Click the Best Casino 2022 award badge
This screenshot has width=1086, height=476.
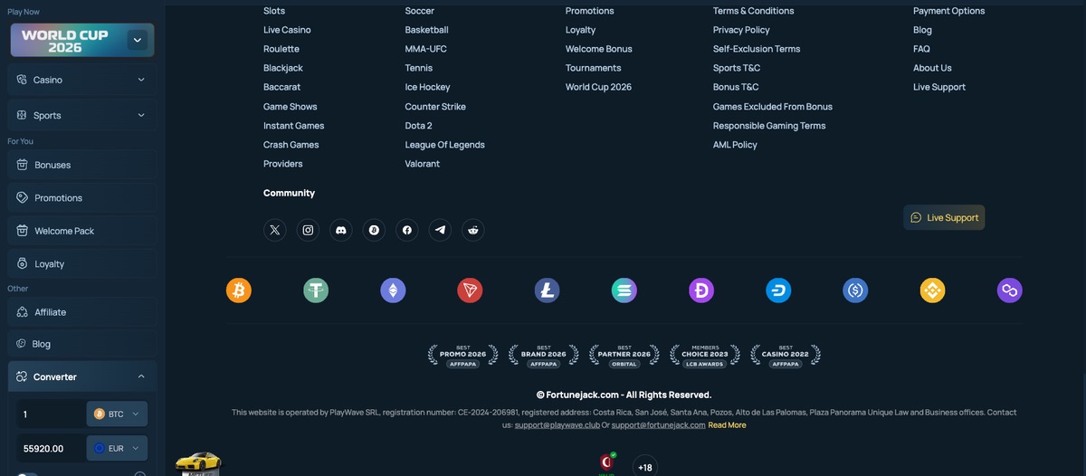[785, 355]
